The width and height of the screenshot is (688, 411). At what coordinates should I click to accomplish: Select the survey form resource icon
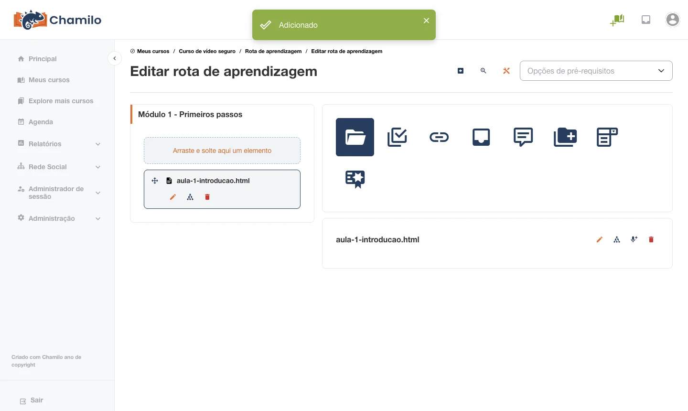coord(607,137)
